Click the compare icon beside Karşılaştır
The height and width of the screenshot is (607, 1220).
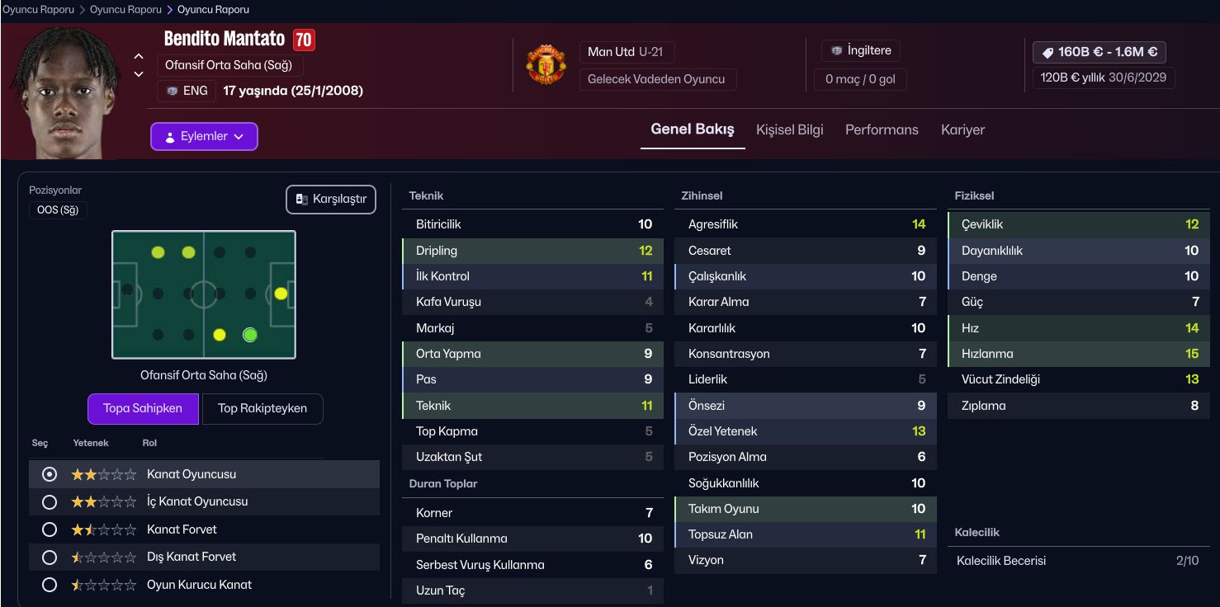click(302, 200)
